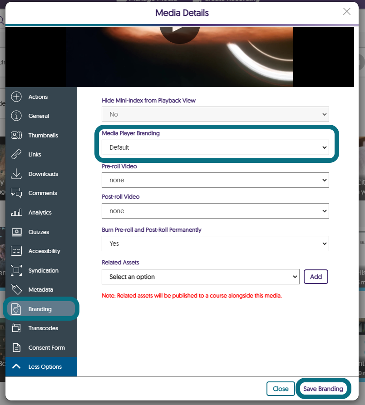Close the Media Details dialog with X
Image resolution: width=365 pixels, height=405 pixels.
tap(347, 11)
